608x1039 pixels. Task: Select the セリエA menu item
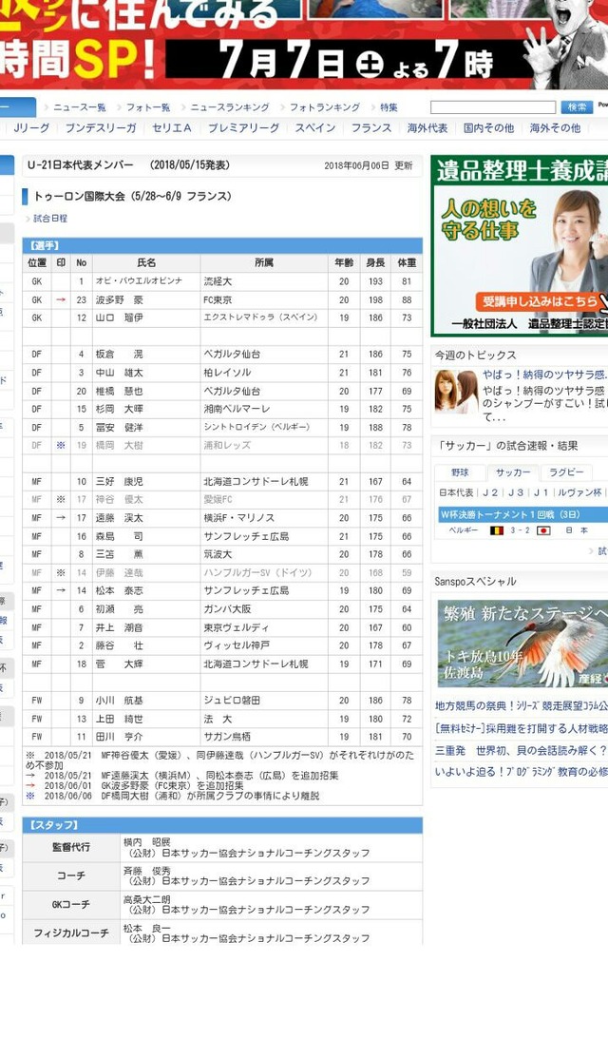[172, 128]
